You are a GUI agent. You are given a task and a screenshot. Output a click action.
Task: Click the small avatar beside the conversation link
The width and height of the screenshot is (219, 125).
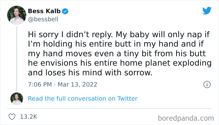[x=17, y=99]
